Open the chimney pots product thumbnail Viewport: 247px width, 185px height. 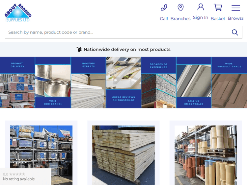coord(206,154)
